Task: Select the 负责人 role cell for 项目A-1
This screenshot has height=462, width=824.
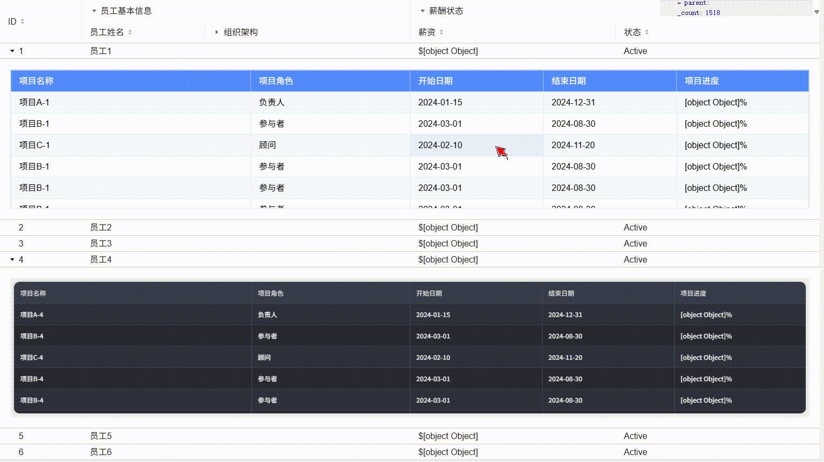Action: click(330, 102)
